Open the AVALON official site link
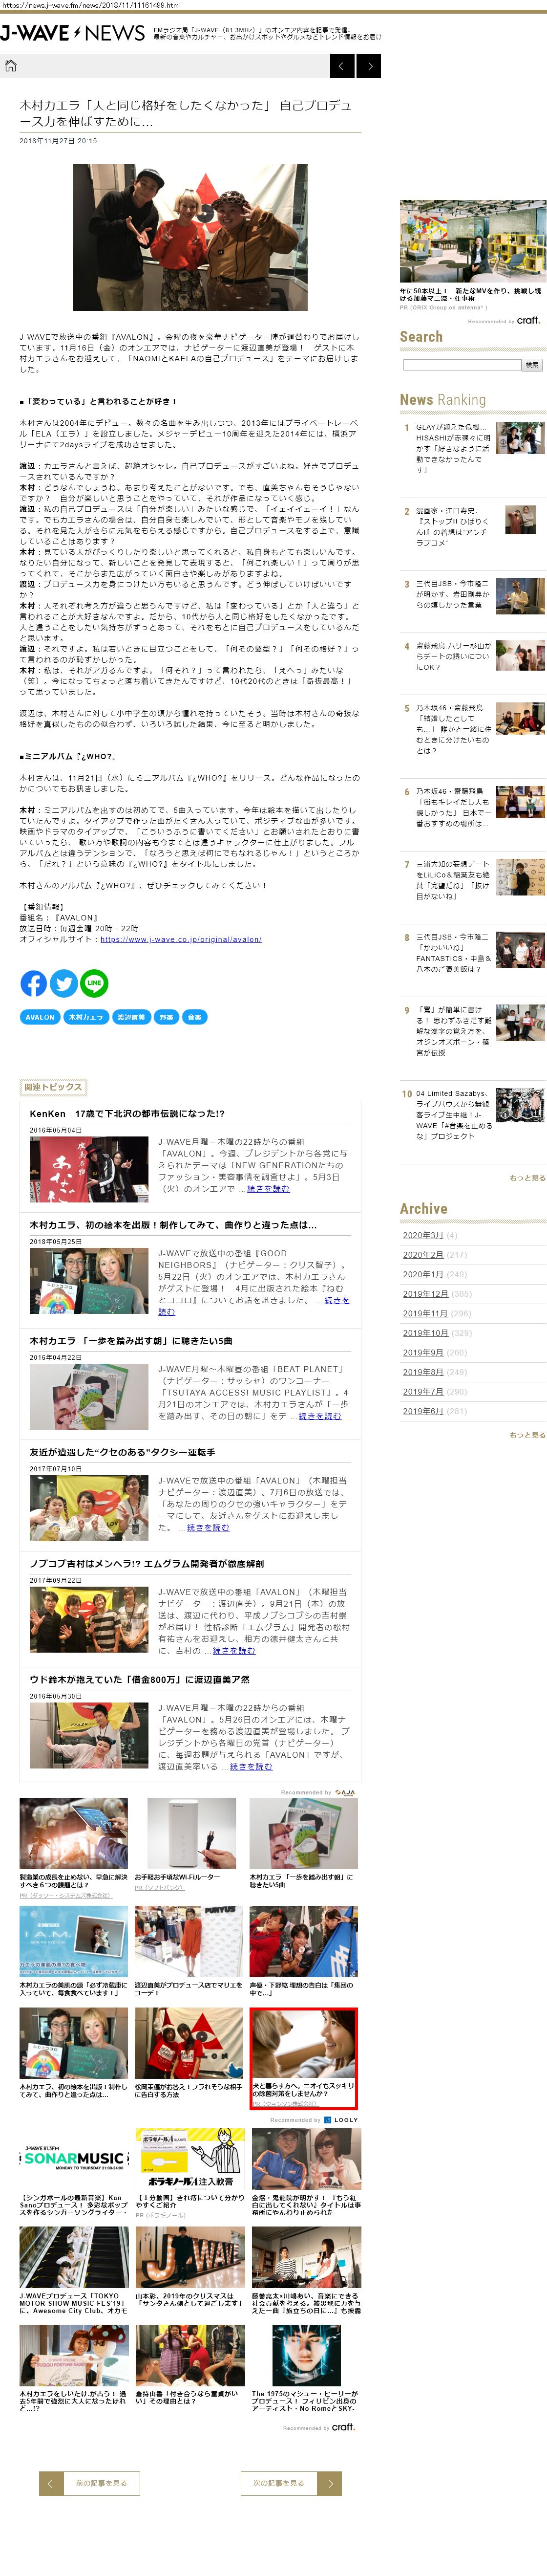Screen dimensions: 547x2576 181,939
